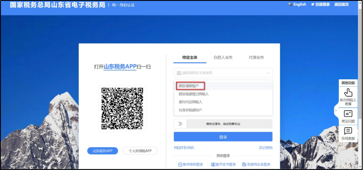Click the person icon in type selector
This screenshot has height=170, width=363.
(179, 73)
